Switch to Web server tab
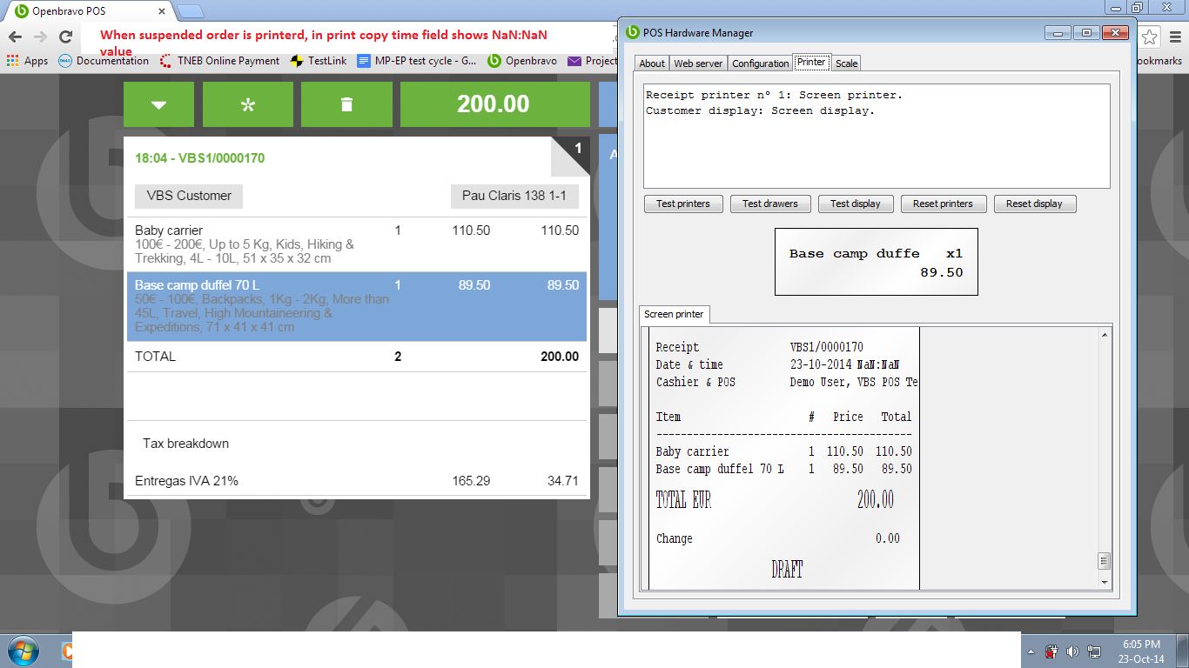The height and width of the screenshot is (668, 1189). coord(698,63)
